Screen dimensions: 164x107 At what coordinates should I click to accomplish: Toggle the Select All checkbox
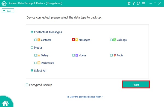click(32, 70)
